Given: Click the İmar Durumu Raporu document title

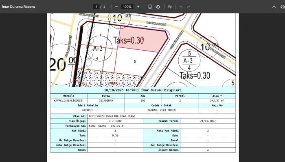Looking at the screenshot, I should tap(18, 7).
